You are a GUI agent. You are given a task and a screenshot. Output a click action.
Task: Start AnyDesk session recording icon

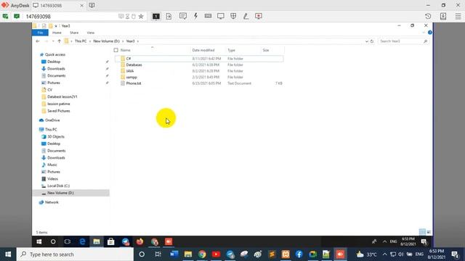click(259, 16)
